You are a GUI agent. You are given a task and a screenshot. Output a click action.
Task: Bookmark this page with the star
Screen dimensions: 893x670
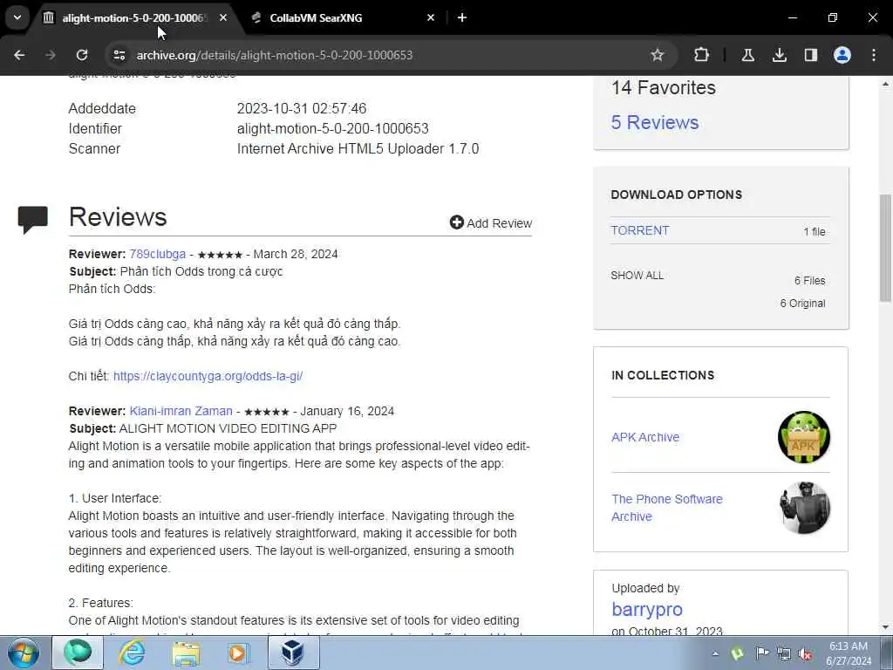point(658,55)
